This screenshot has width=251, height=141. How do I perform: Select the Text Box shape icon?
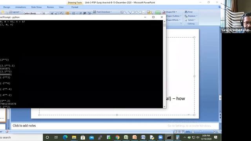[122, 12]
